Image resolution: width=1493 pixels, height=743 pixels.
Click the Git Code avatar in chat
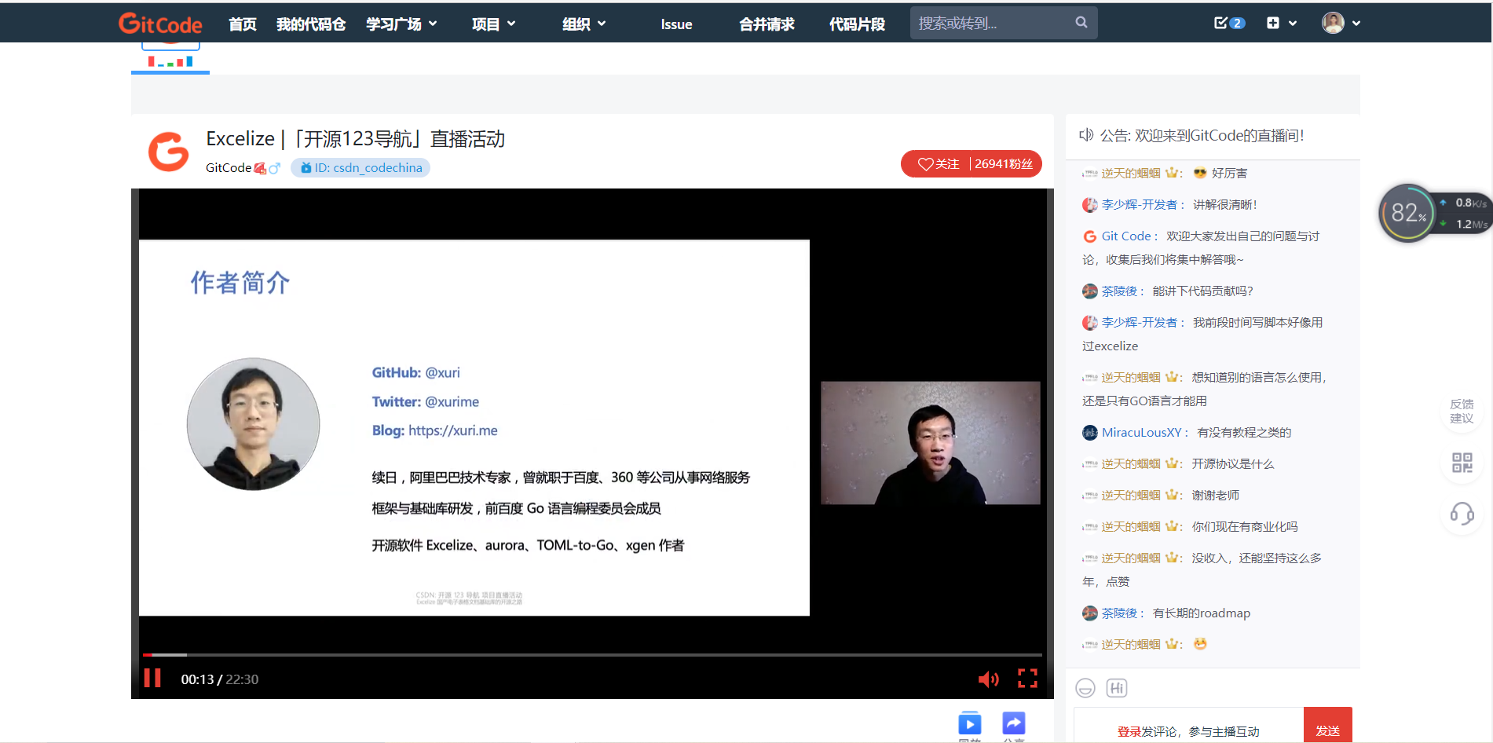[1090, 236]
